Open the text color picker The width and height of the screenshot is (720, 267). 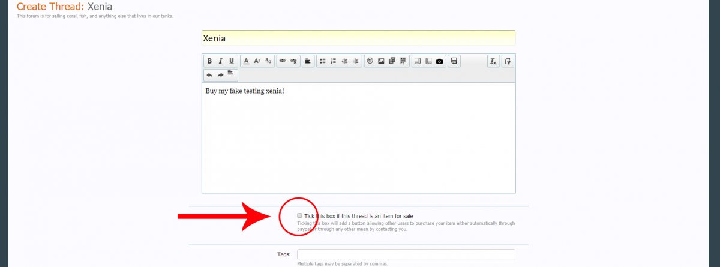[x=246, y=61]
